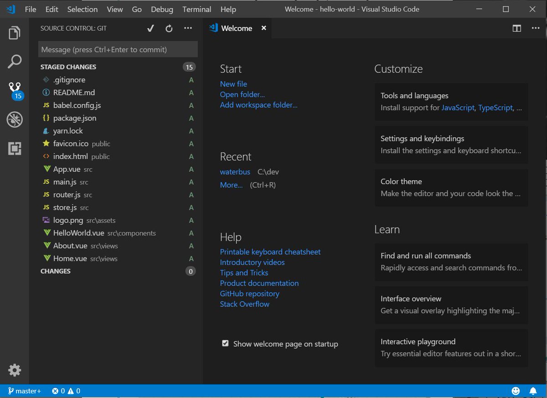
Task: Open the Color theme card
Action: click(x=451, y=188)
